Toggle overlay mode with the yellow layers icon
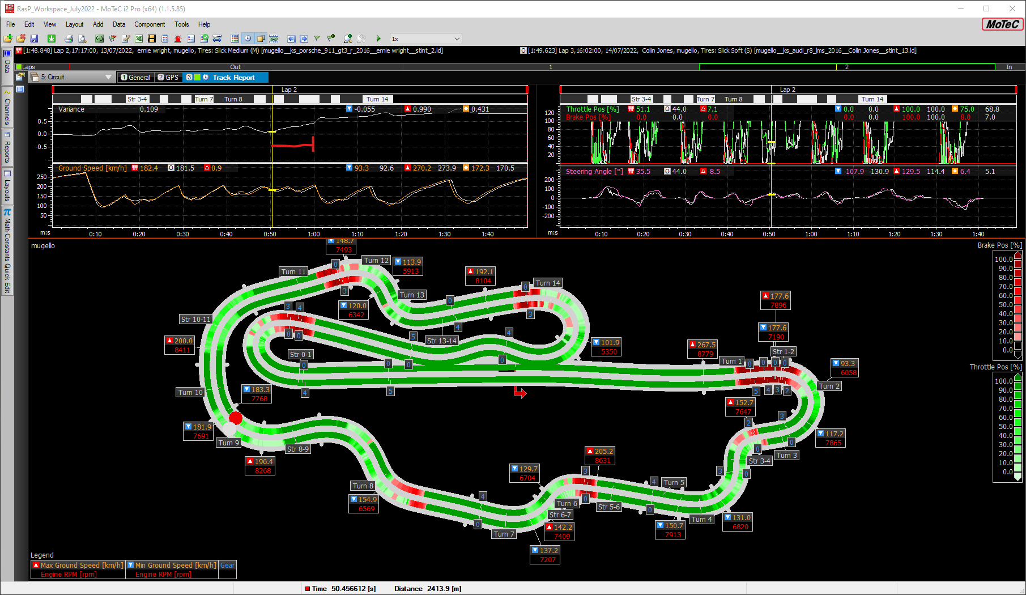The height and width of the screenshot is (595, 1026). [261, 39]
